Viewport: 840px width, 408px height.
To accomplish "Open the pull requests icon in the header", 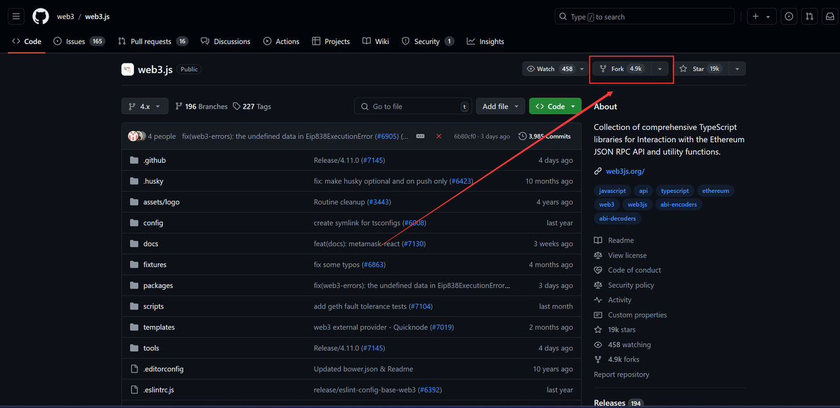I will [x=810, y=16].
